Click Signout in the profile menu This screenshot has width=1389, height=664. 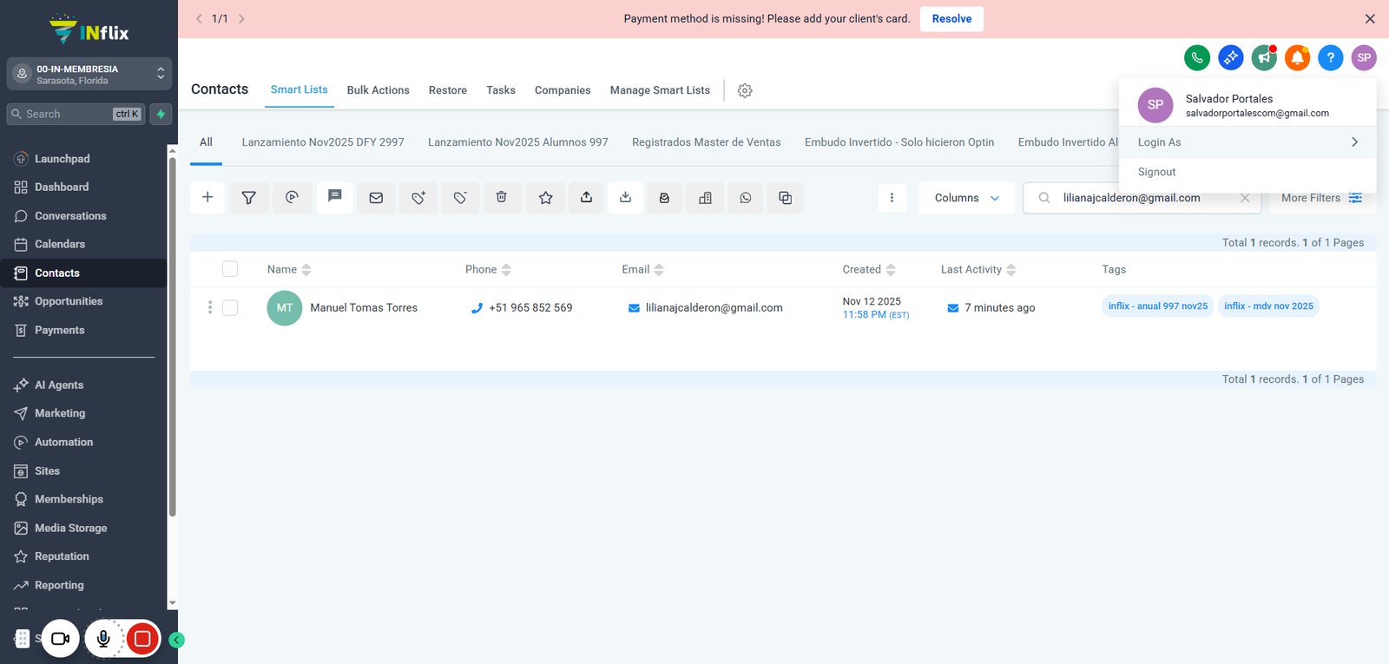point(1157,172)
